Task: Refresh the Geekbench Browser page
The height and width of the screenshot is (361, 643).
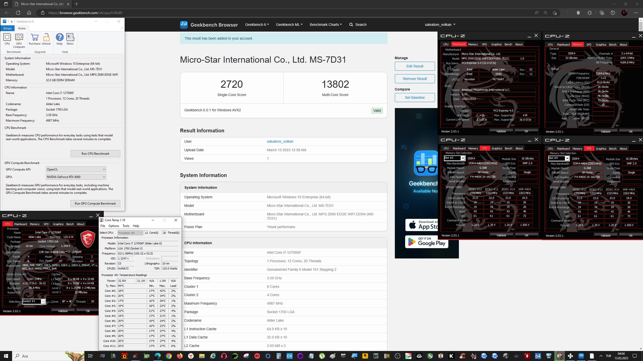Action: [18, 13]
